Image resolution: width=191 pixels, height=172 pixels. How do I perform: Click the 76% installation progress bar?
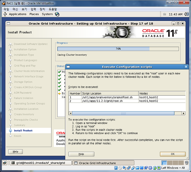click(118, 49)
